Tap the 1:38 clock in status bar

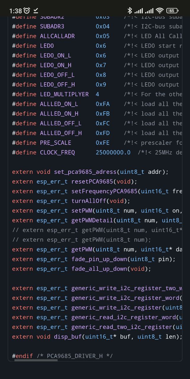(15, 11)
